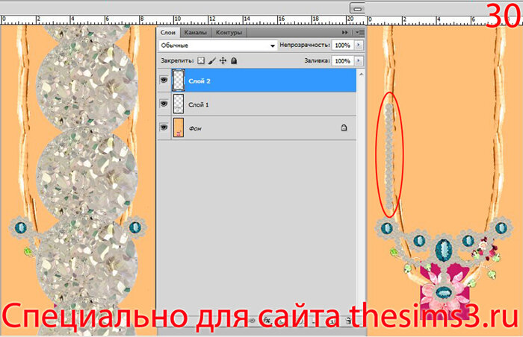Click the Фон layer thumbnail
Viewport: 523px width, 337px height.
click(179, 128)
